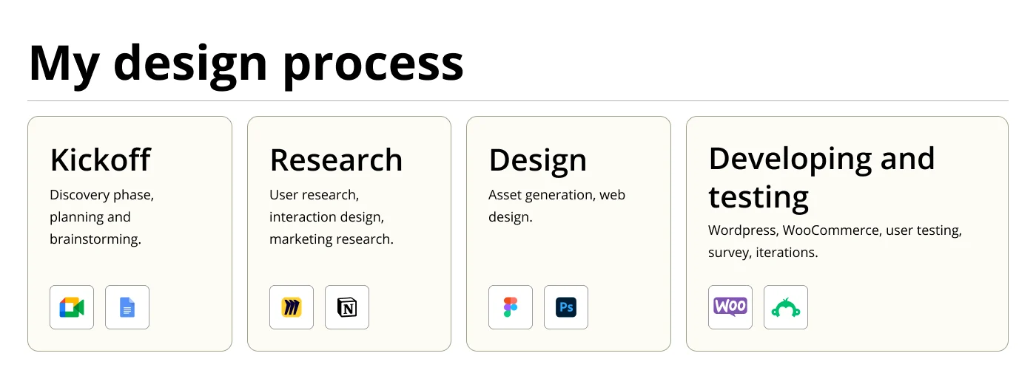Click the Kickoff card heading
Image resolution: width=1036 pixels, height=387 pixels.
101,160
